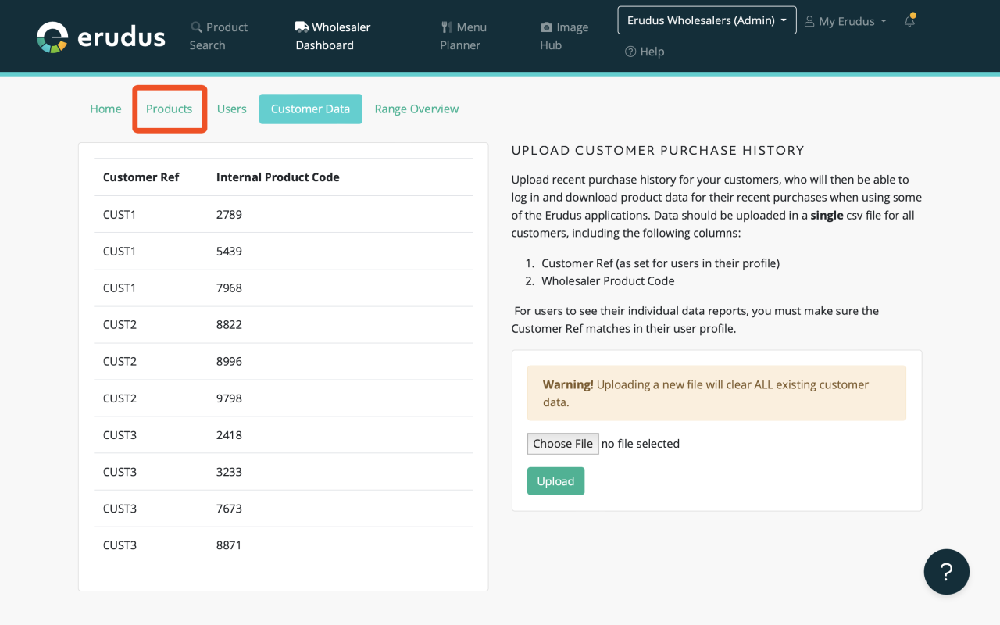Click the Customer Ref column header
The width and height of the screenshot is (1000, 625).
141,177
